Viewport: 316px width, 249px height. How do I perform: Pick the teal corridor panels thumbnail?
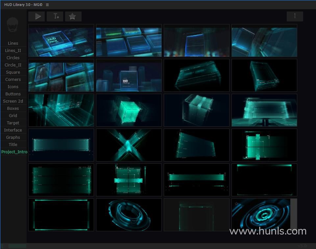[61, 110]
